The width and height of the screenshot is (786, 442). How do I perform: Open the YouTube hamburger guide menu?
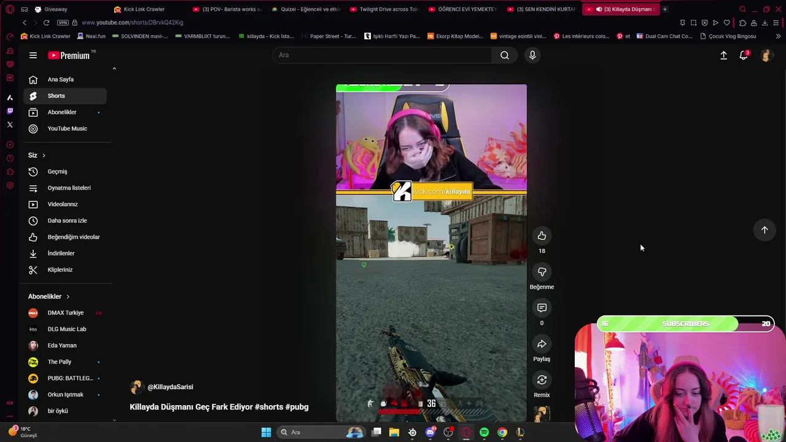(x=33, y=55)
